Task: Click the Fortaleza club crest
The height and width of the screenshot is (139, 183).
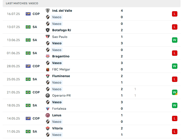Action: (48, 109)
